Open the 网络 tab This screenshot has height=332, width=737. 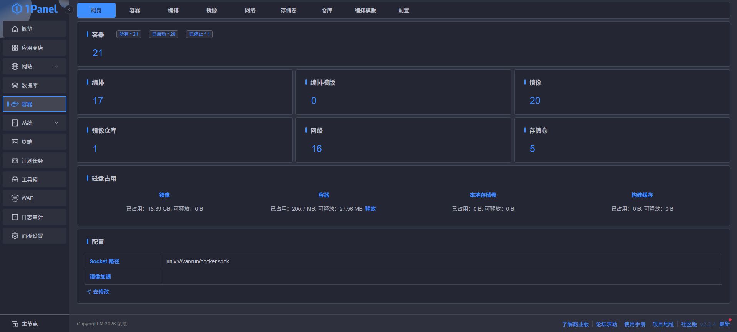point(250,10)
